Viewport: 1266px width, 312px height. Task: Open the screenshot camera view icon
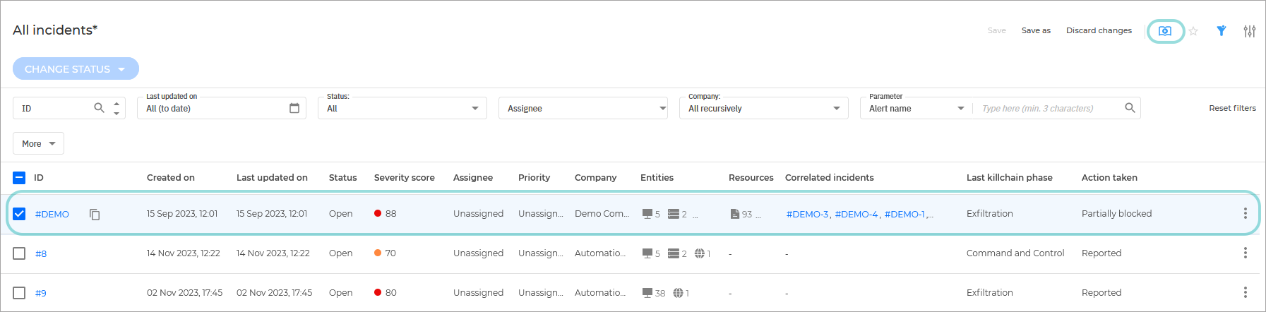tap(1165, 31)
